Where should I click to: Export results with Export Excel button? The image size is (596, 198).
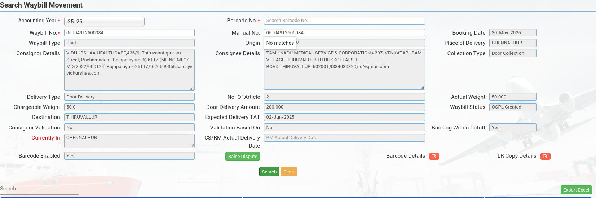pyautogui.click(x=576, y=190)
